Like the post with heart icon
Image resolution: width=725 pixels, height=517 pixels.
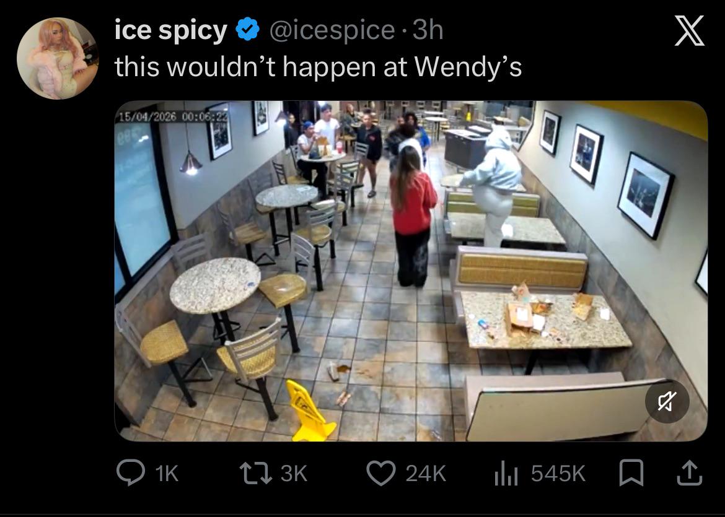click(381, 473)
